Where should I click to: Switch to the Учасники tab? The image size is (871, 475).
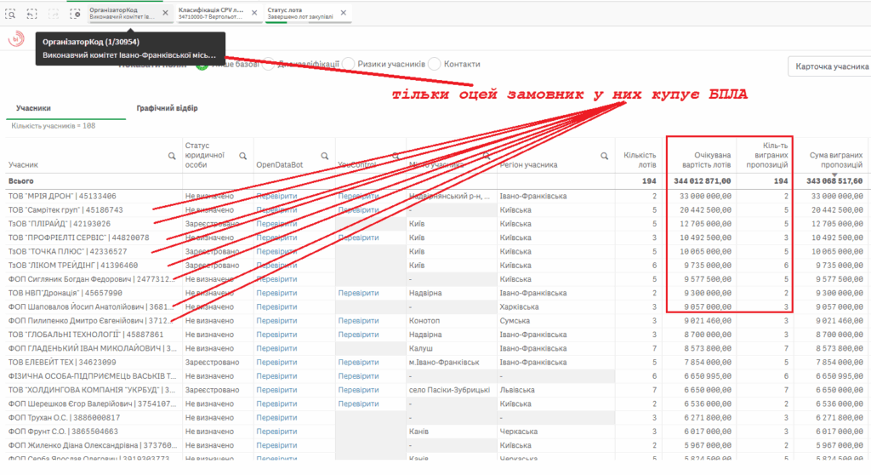coord(33,108)
